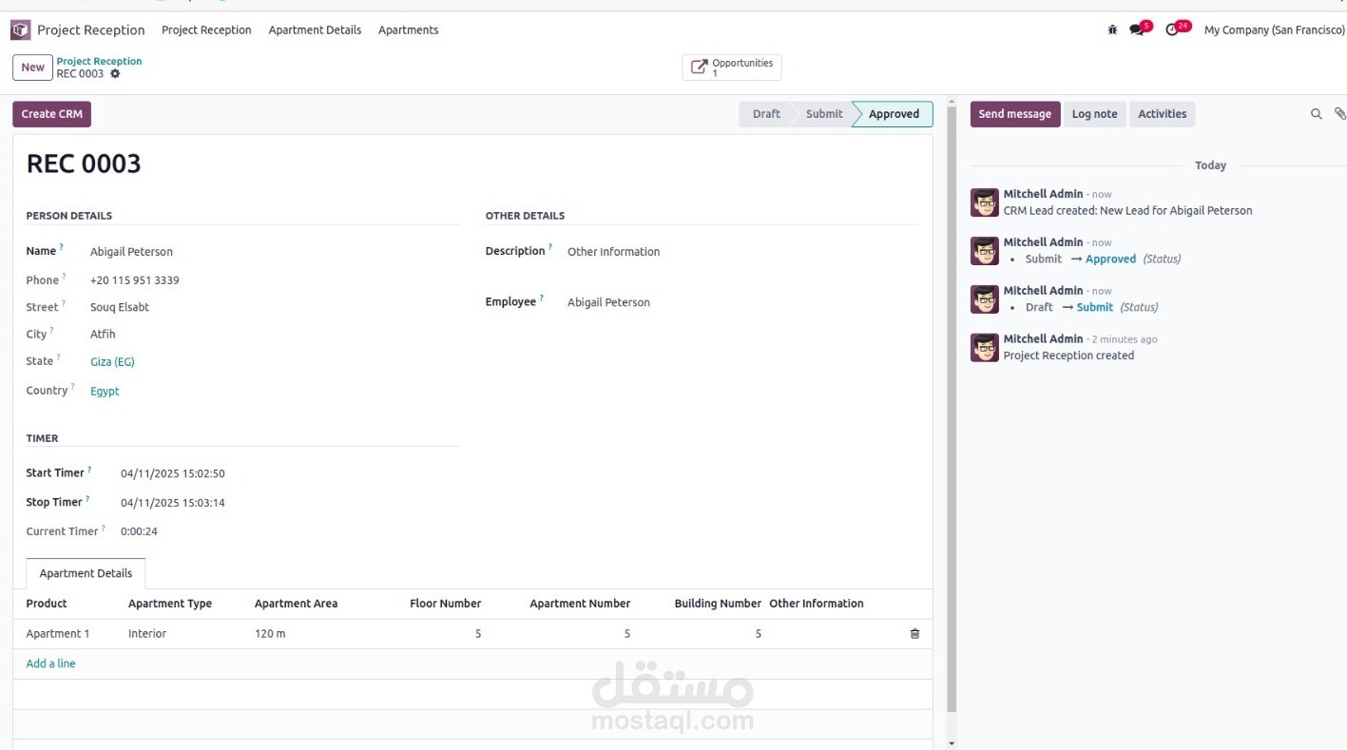Sort by Apartment Type column header
Screen dimensions: 1347x750
pos(170,604)
